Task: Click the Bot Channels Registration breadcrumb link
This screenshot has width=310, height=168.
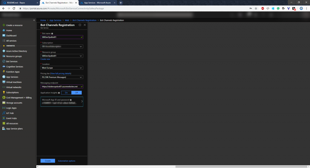Action: [84, 20]
